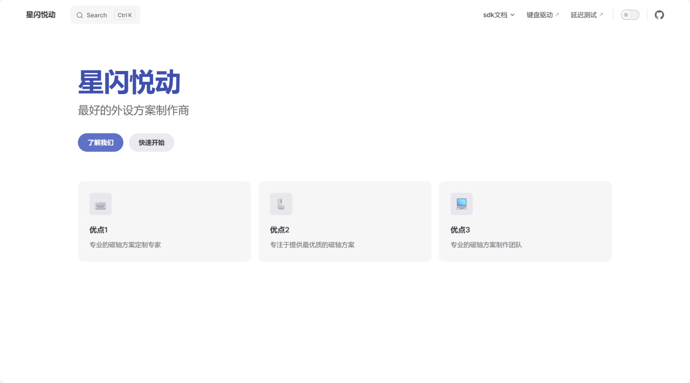690x383 pixels.
Task: Open the GitHub repository icon
Action: click(x=659, y=15)
